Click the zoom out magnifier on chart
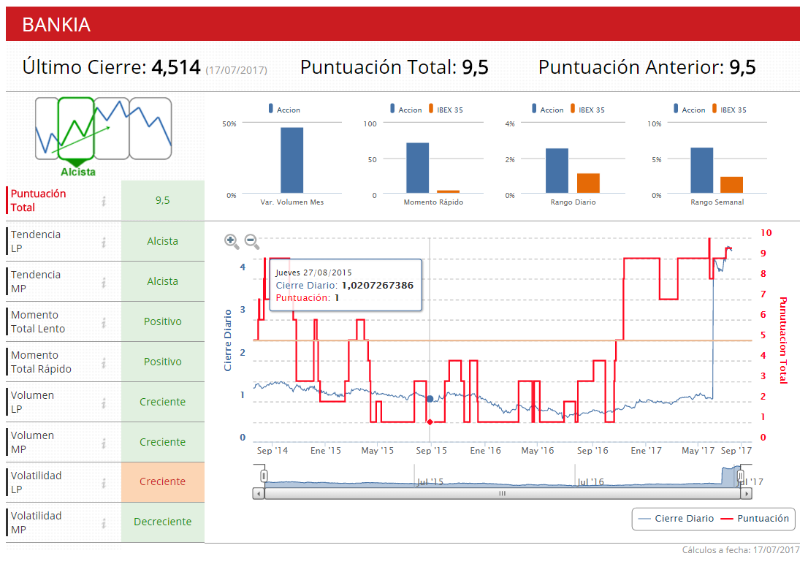The height and width of the screenshot is (564, 808). coord(251,240)
